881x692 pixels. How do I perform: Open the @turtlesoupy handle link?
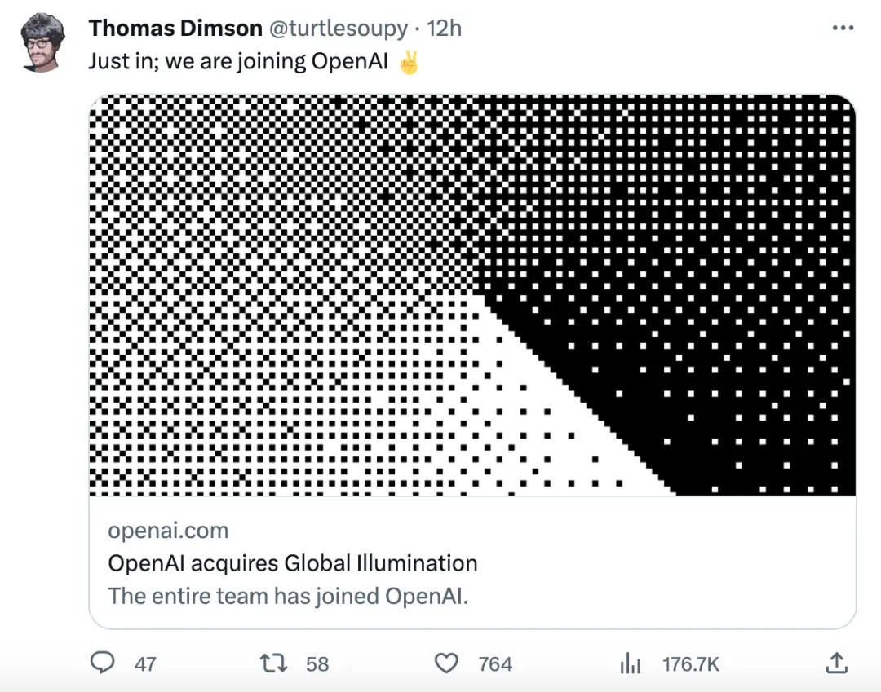click(338, 29)
